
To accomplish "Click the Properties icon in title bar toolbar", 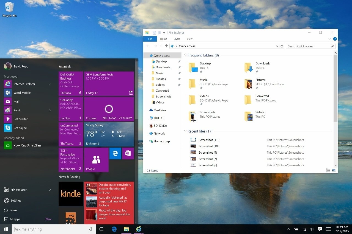I will (154, 33).
